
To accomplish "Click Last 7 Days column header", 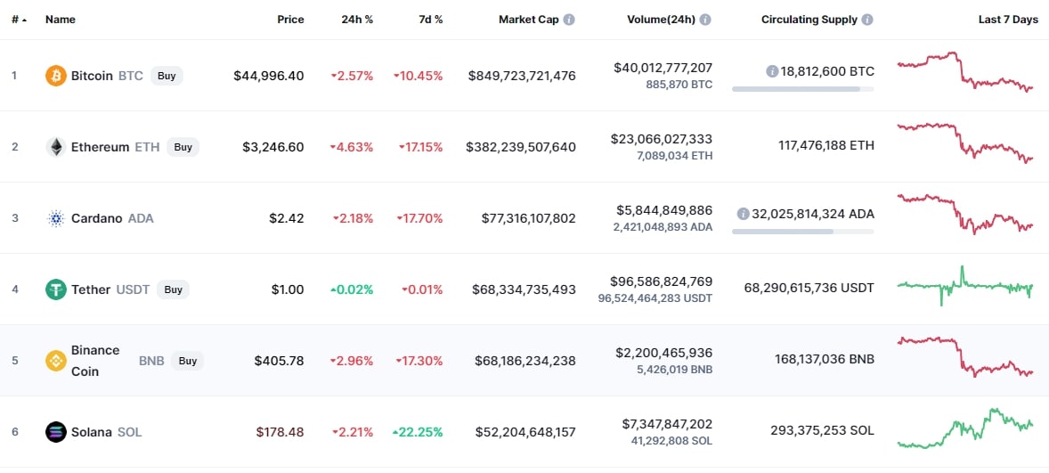I will (1008, 20).
